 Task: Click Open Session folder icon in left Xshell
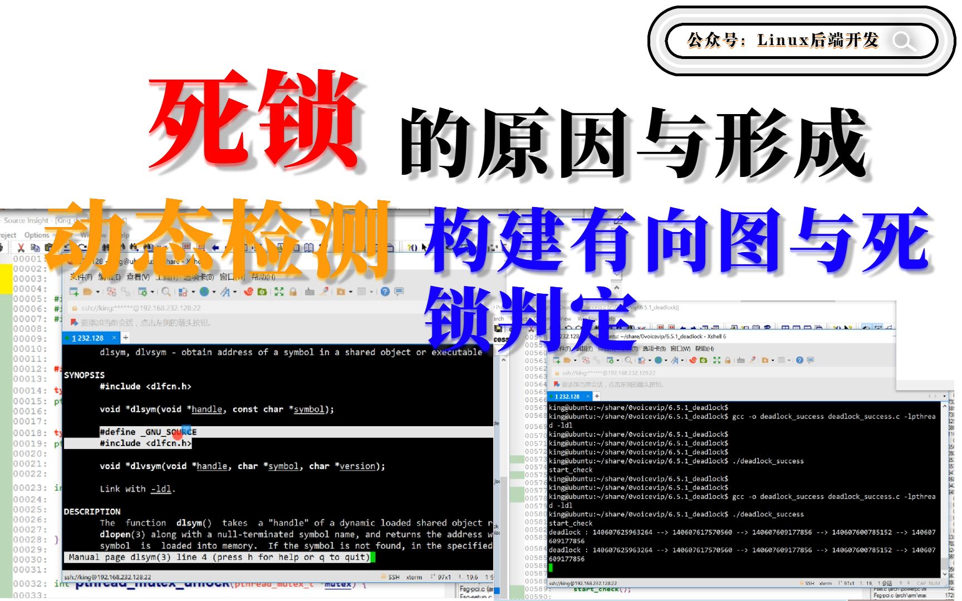87,292
